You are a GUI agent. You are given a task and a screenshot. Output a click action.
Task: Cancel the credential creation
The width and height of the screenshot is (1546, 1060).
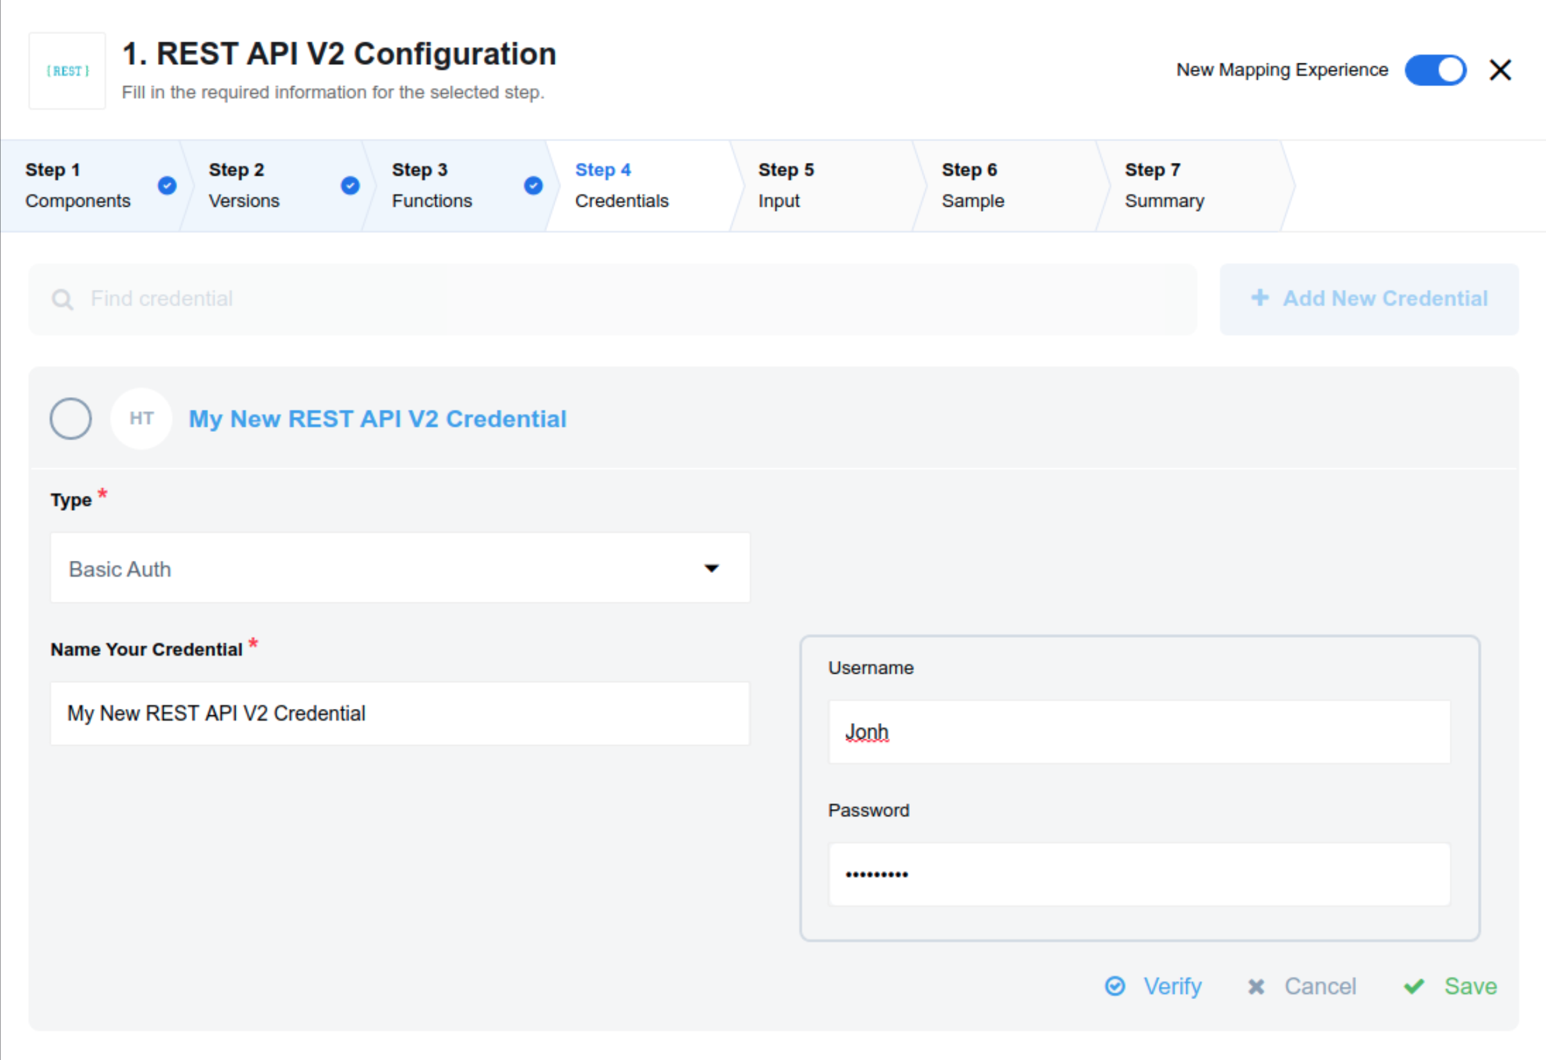tap(1321, 986)
